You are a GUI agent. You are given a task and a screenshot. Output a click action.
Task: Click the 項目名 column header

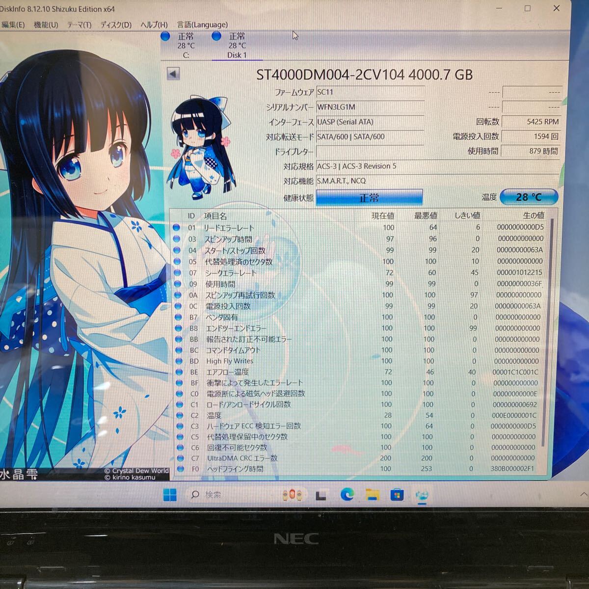pyautogui.click(x=215, y=216)
